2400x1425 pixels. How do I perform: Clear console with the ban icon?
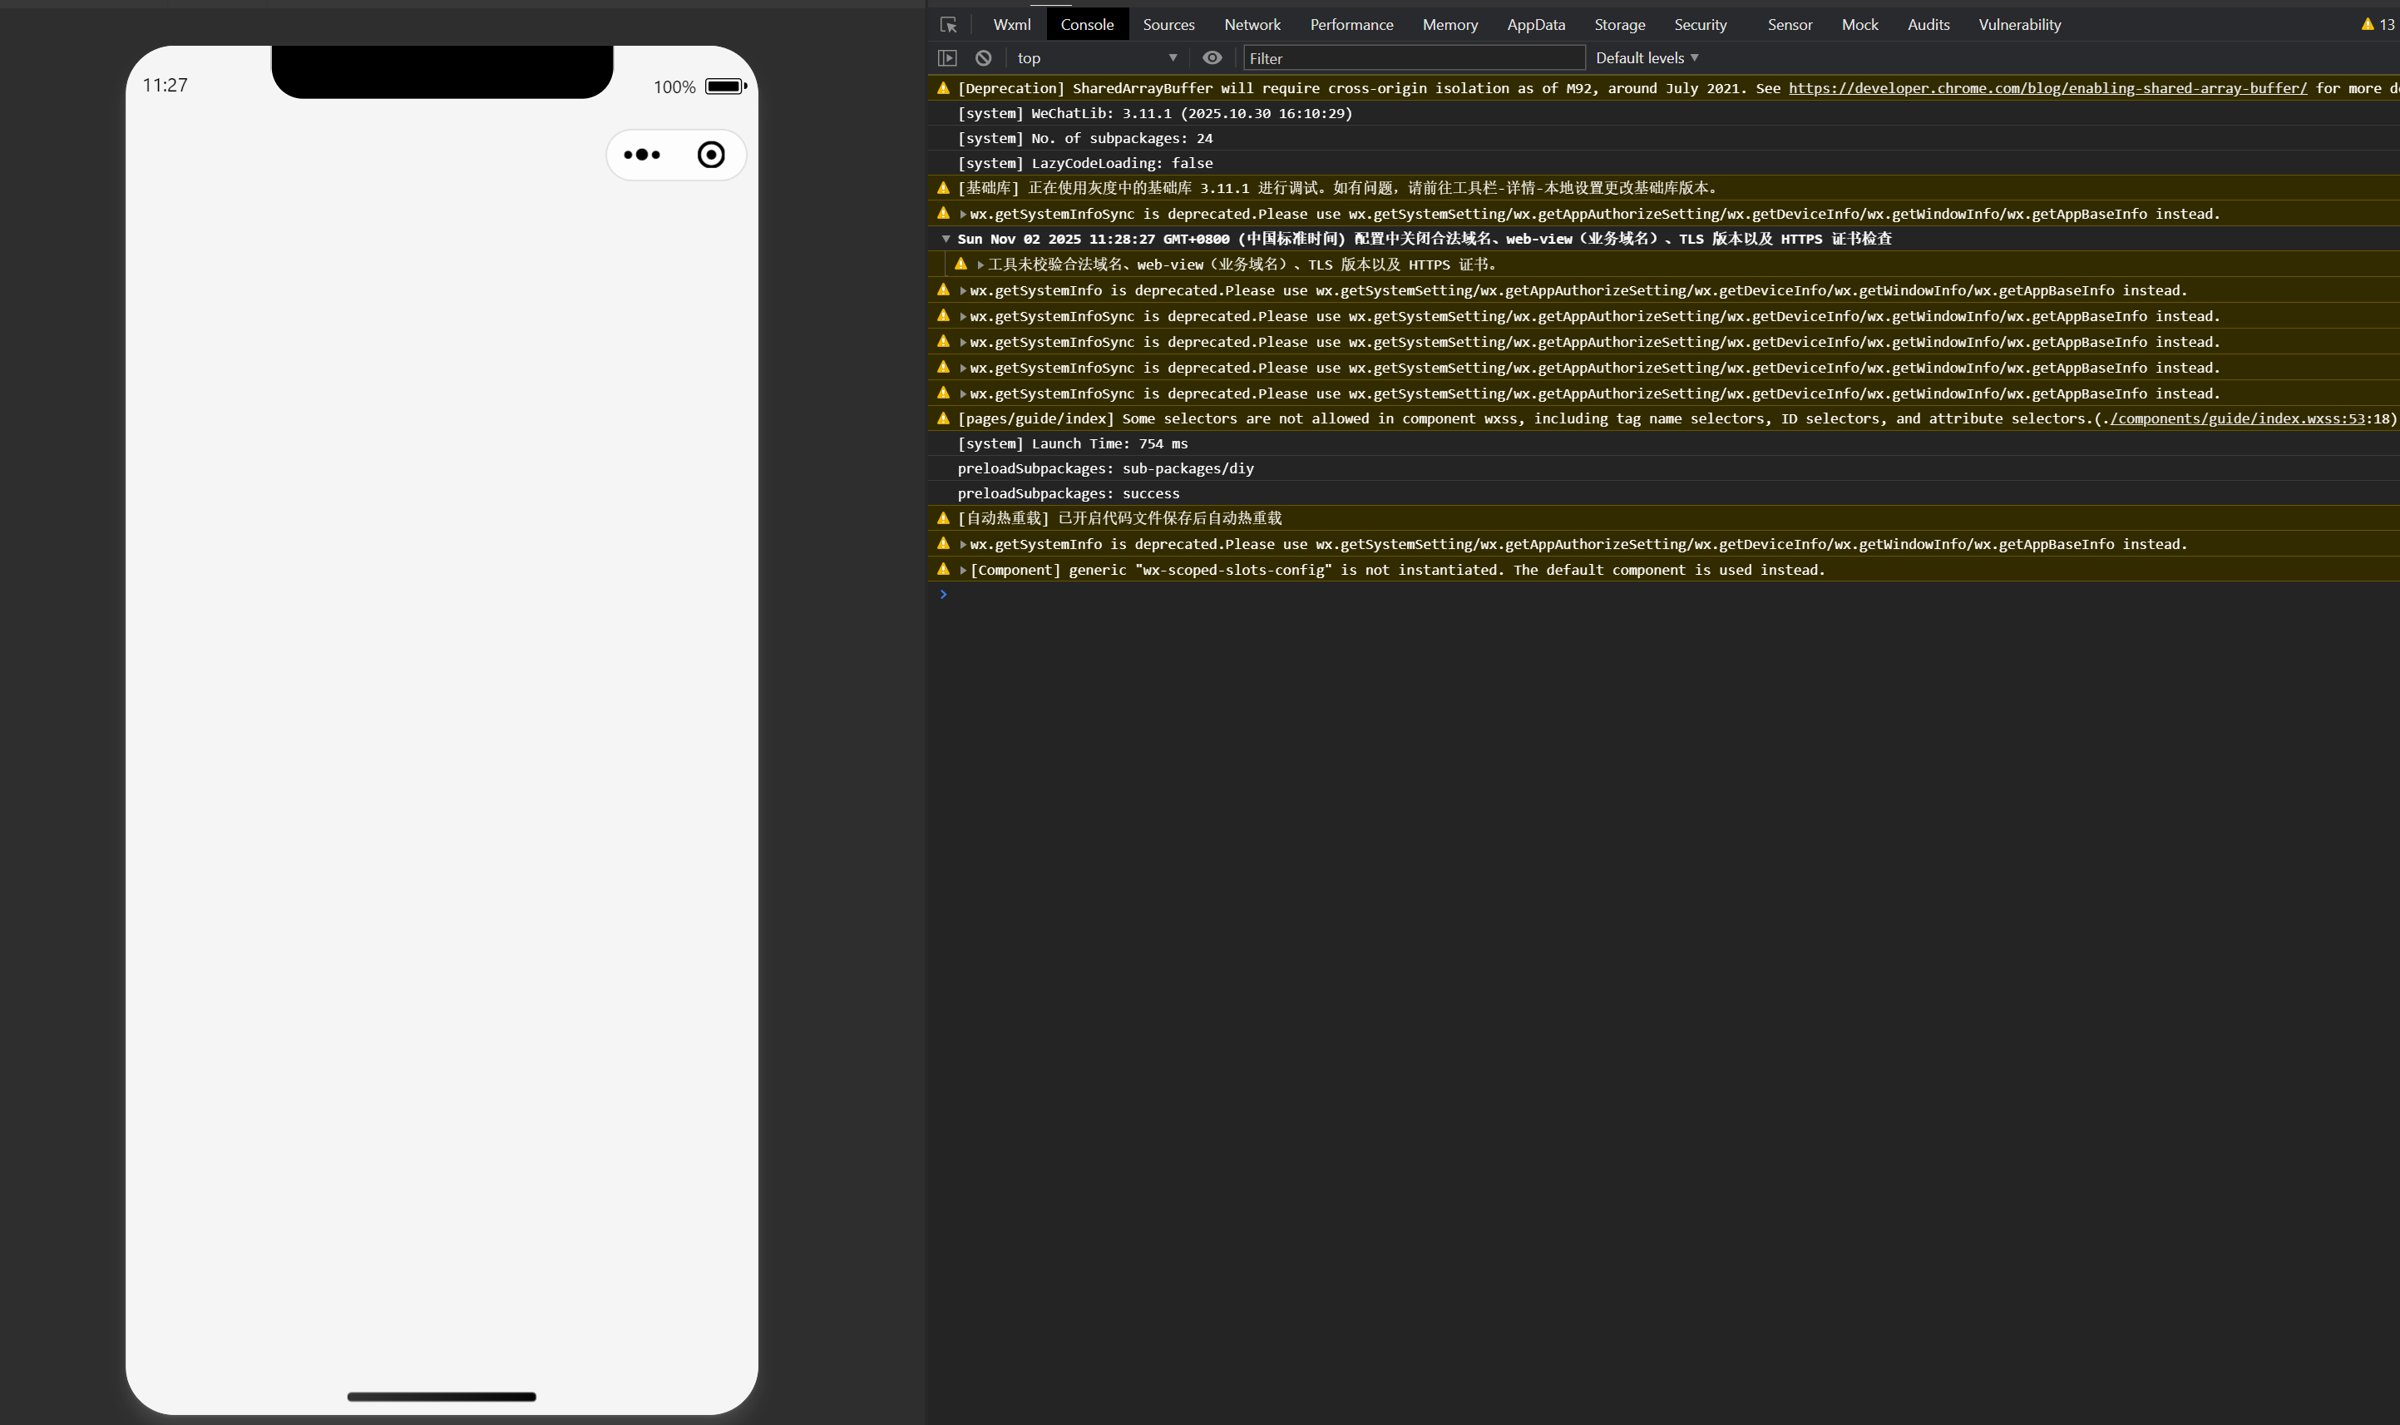coord(983,57)
